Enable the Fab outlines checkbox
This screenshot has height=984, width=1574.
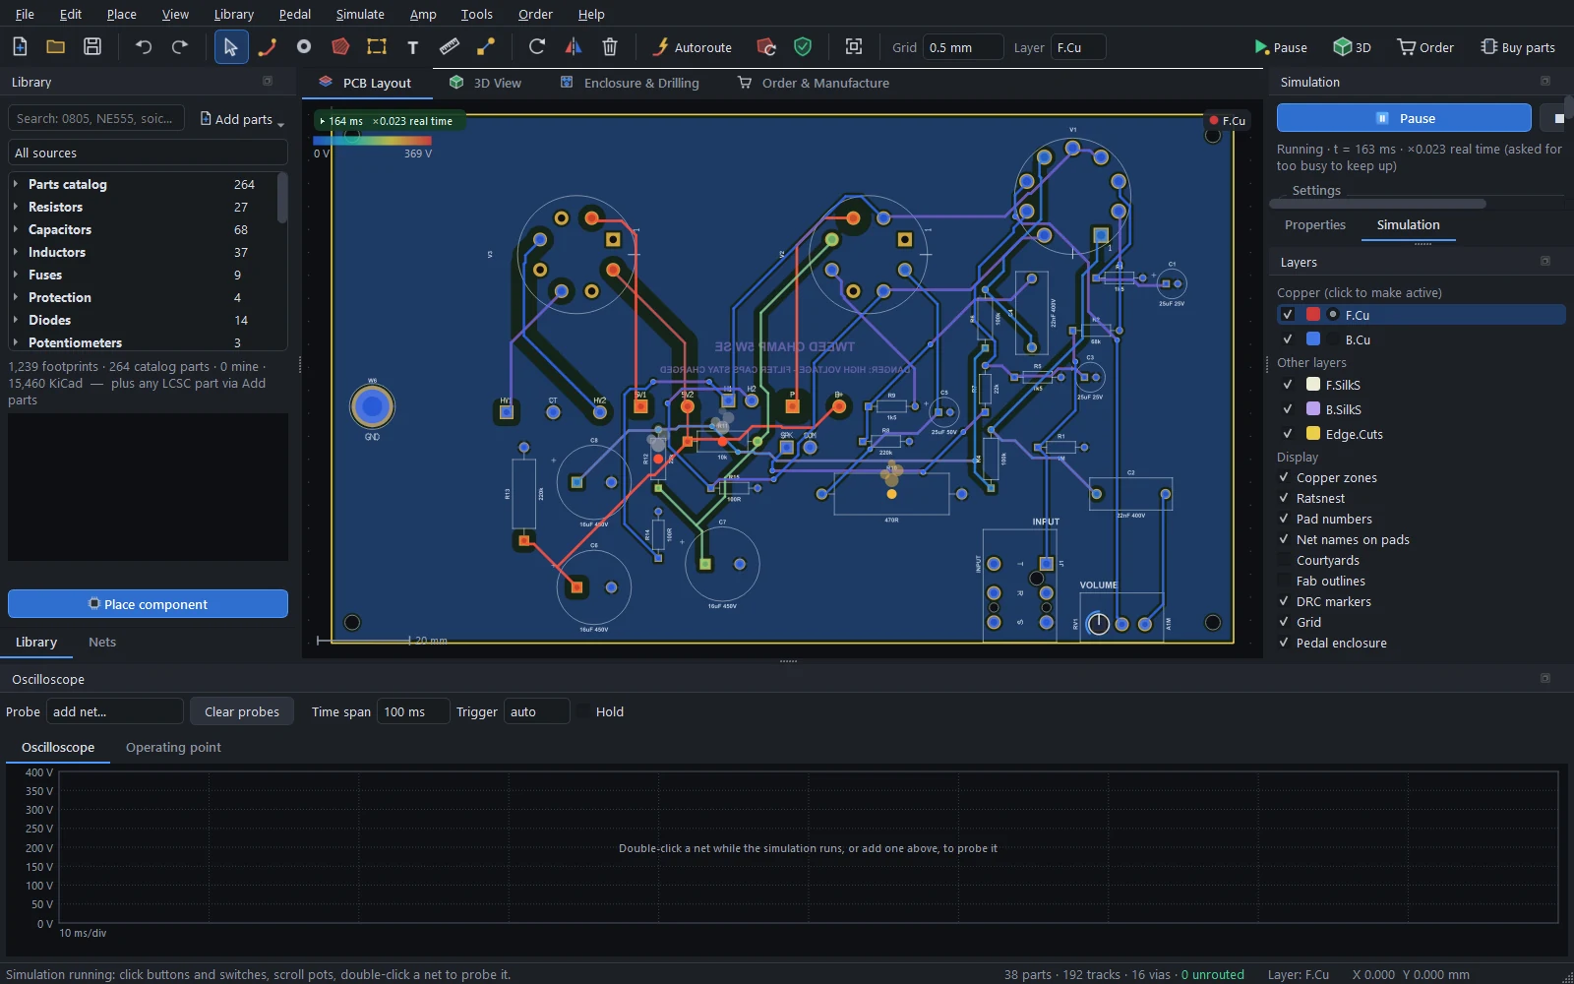[1284, 582]
